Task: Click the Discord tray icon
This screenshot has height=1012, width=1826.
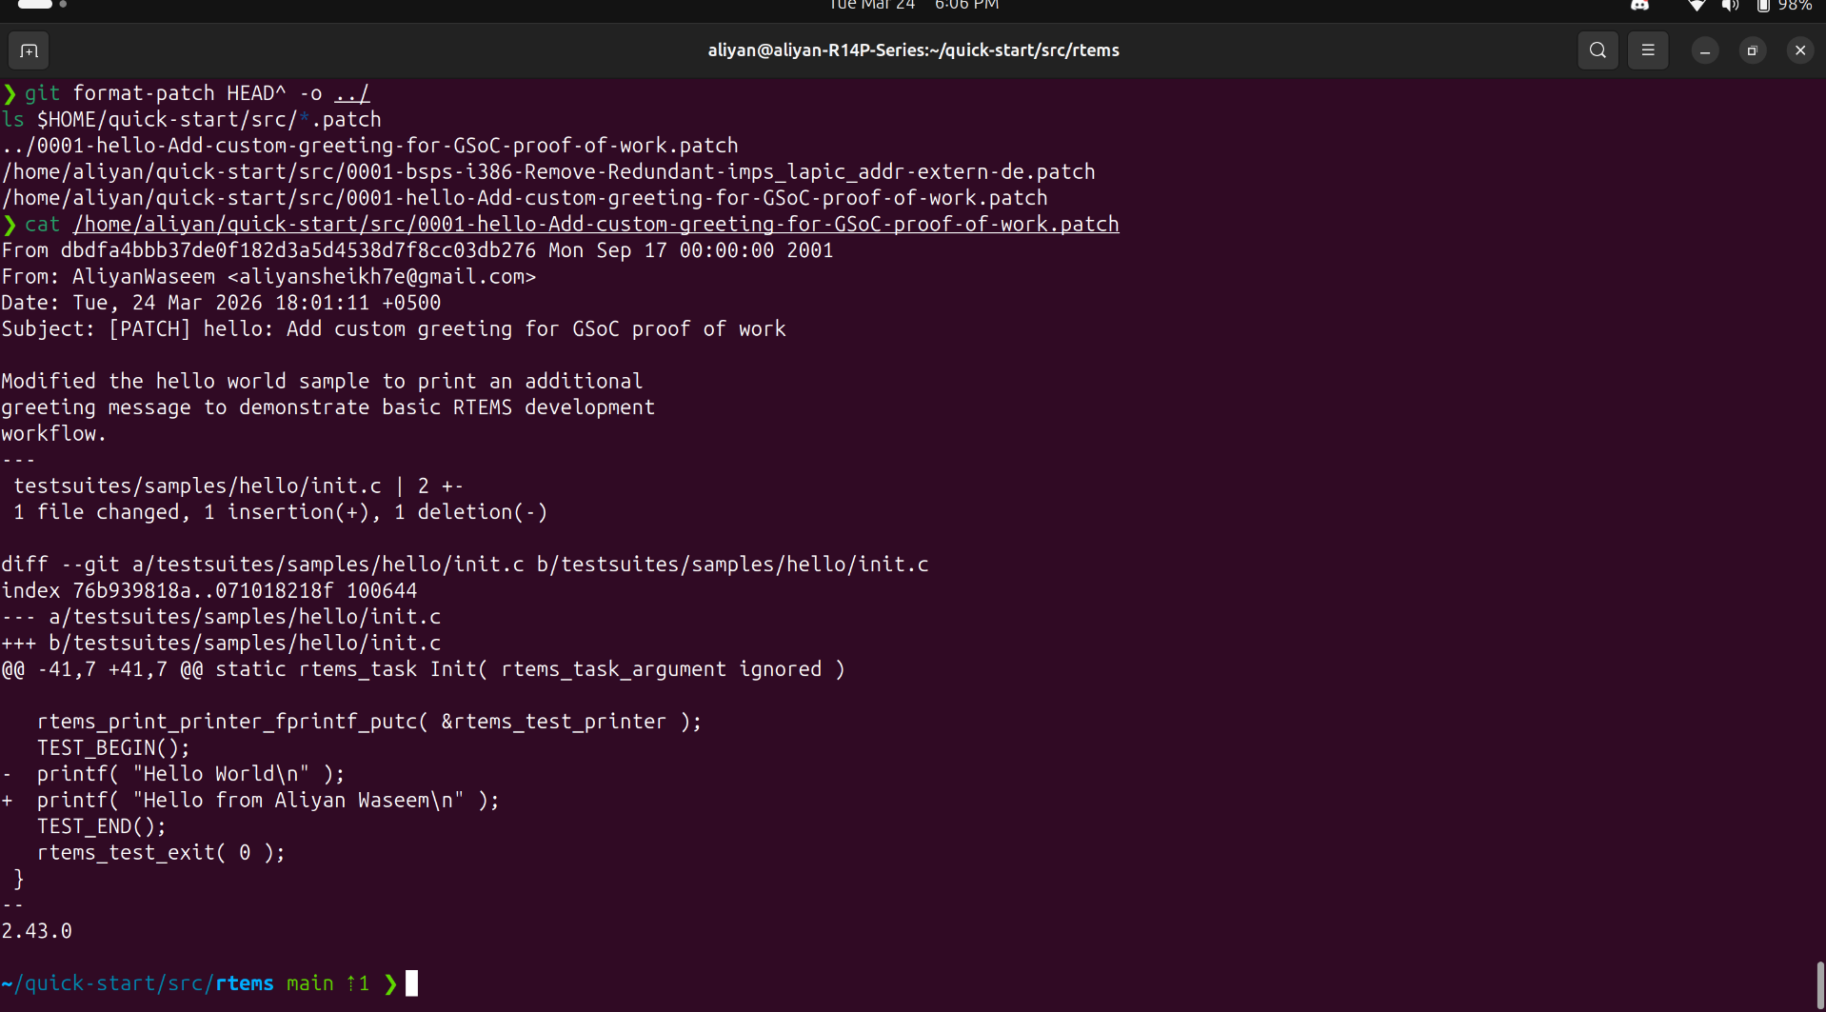Action: [x=1639, y=6]
